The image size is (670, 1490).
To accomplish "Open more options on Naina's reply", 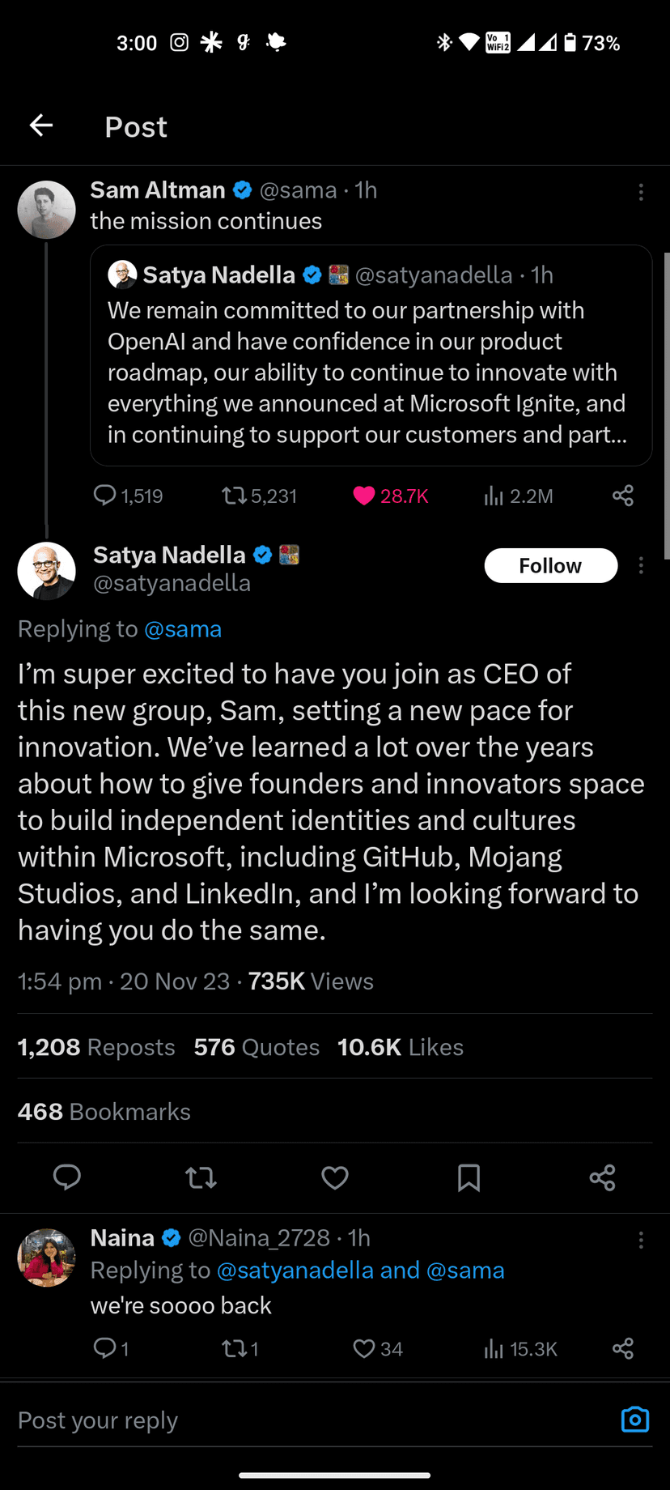I will click(x=641, y=1240).
